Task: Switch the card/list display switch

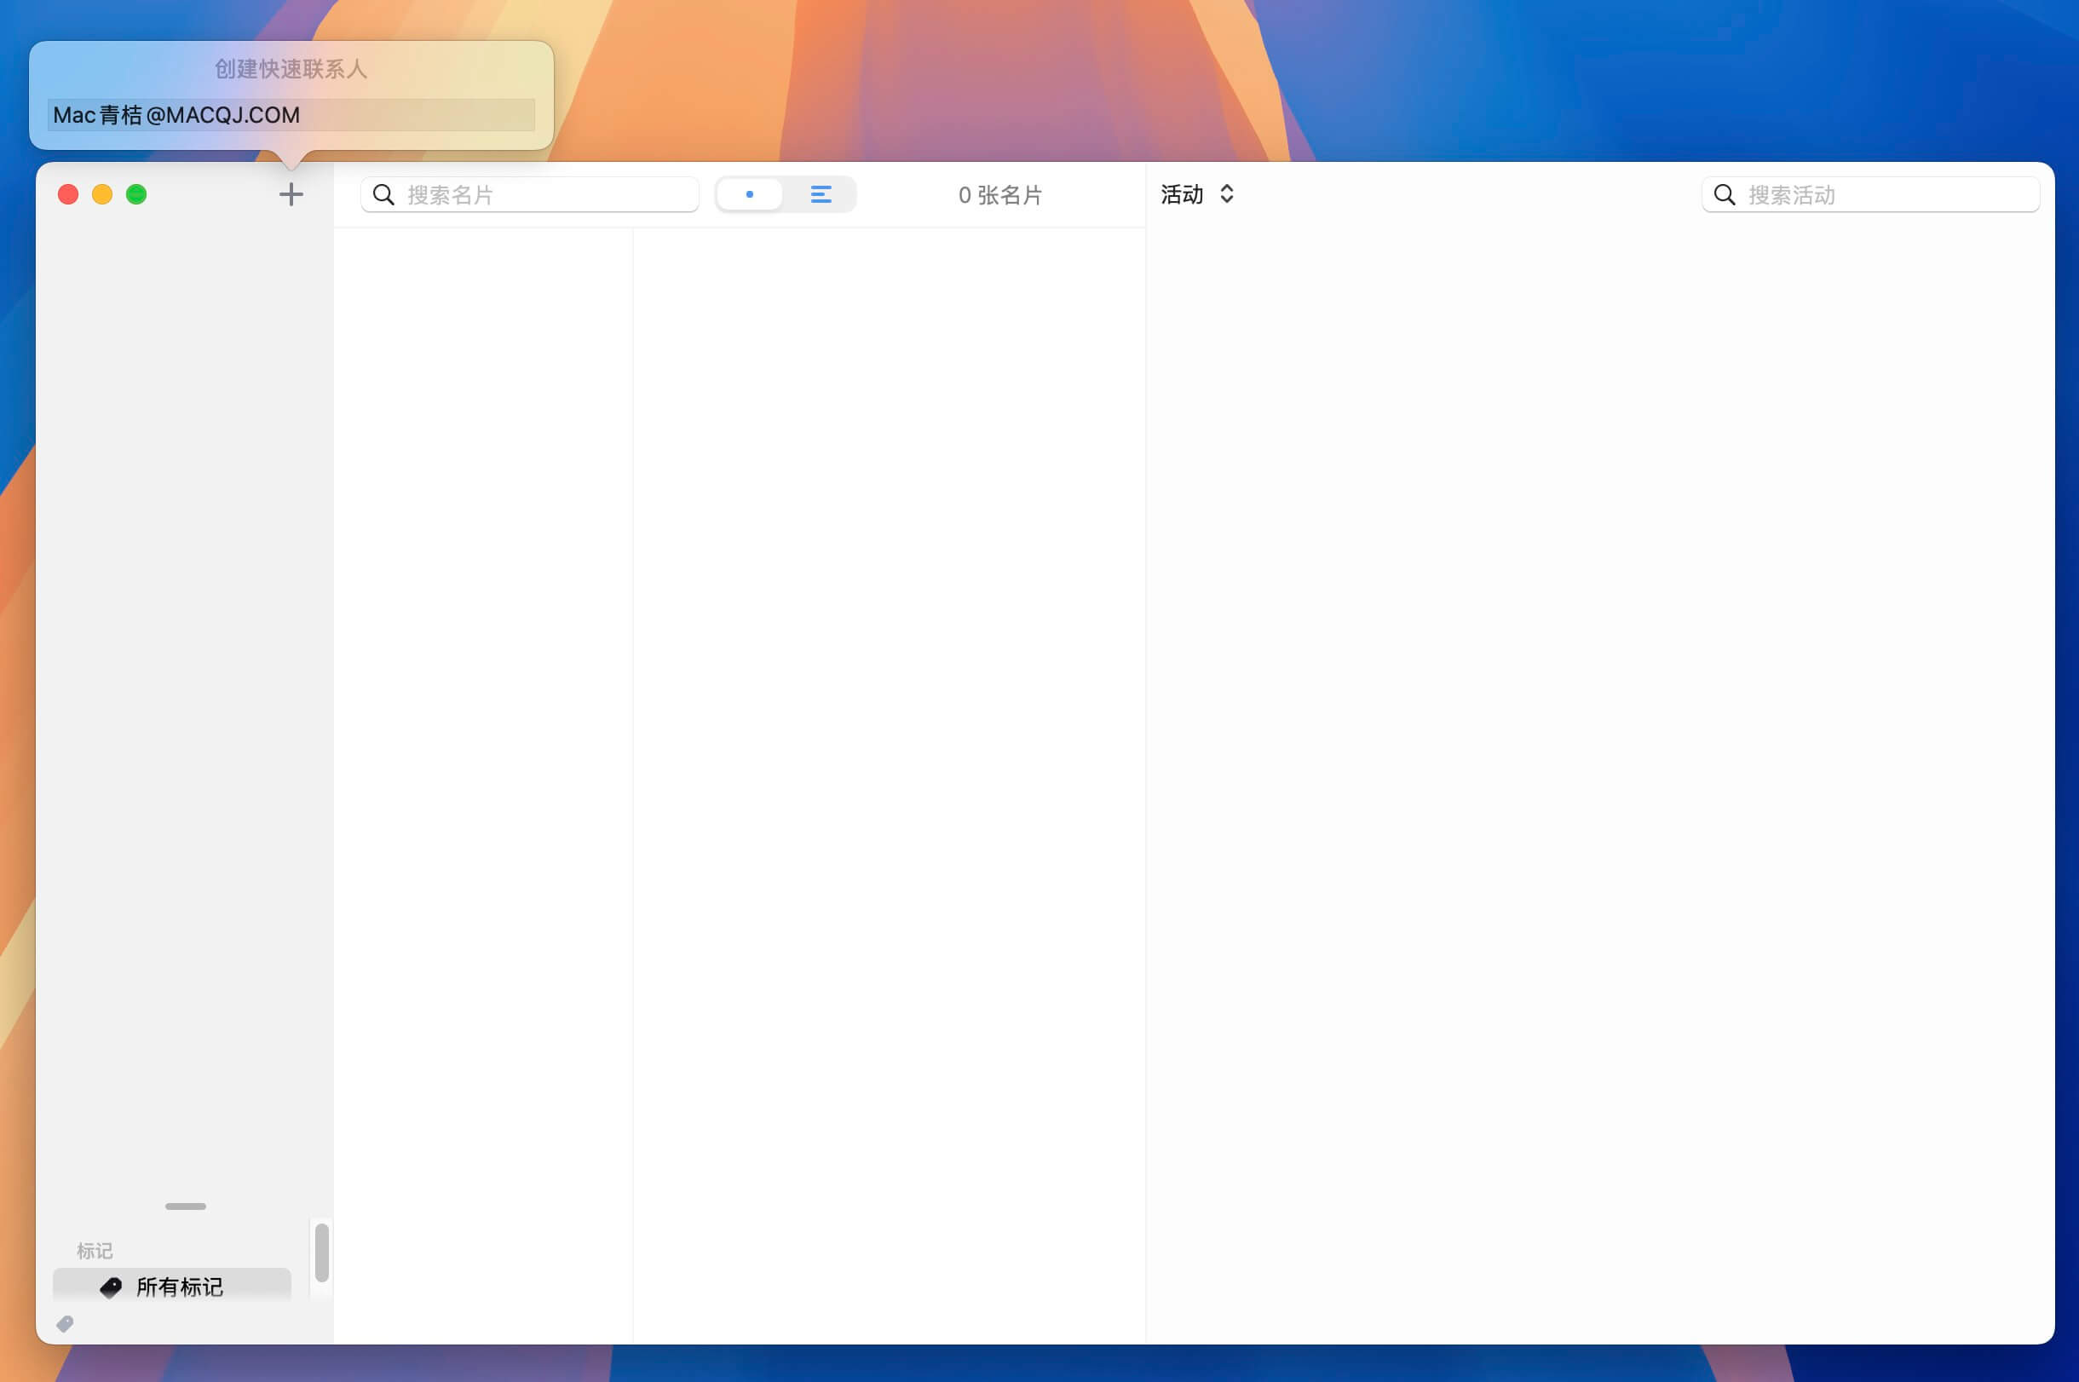Action: coord(786,194)
